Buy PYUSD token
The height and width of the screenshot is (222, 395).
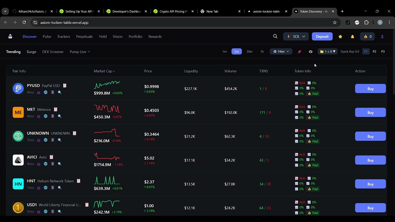tap(370, 88)
